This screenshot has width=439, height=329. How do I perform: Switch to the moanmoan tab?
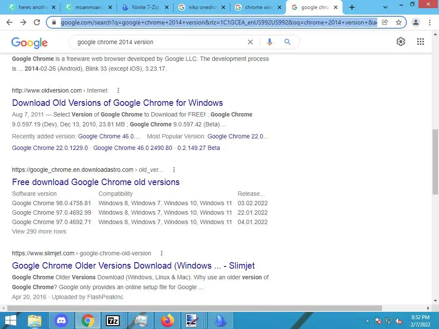pyautogui.click(x=88, y=7)
